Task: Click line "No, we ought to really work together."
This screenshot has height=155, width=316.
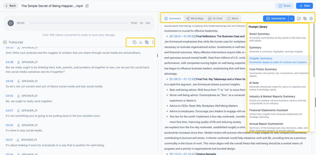Action: point(29,101)
